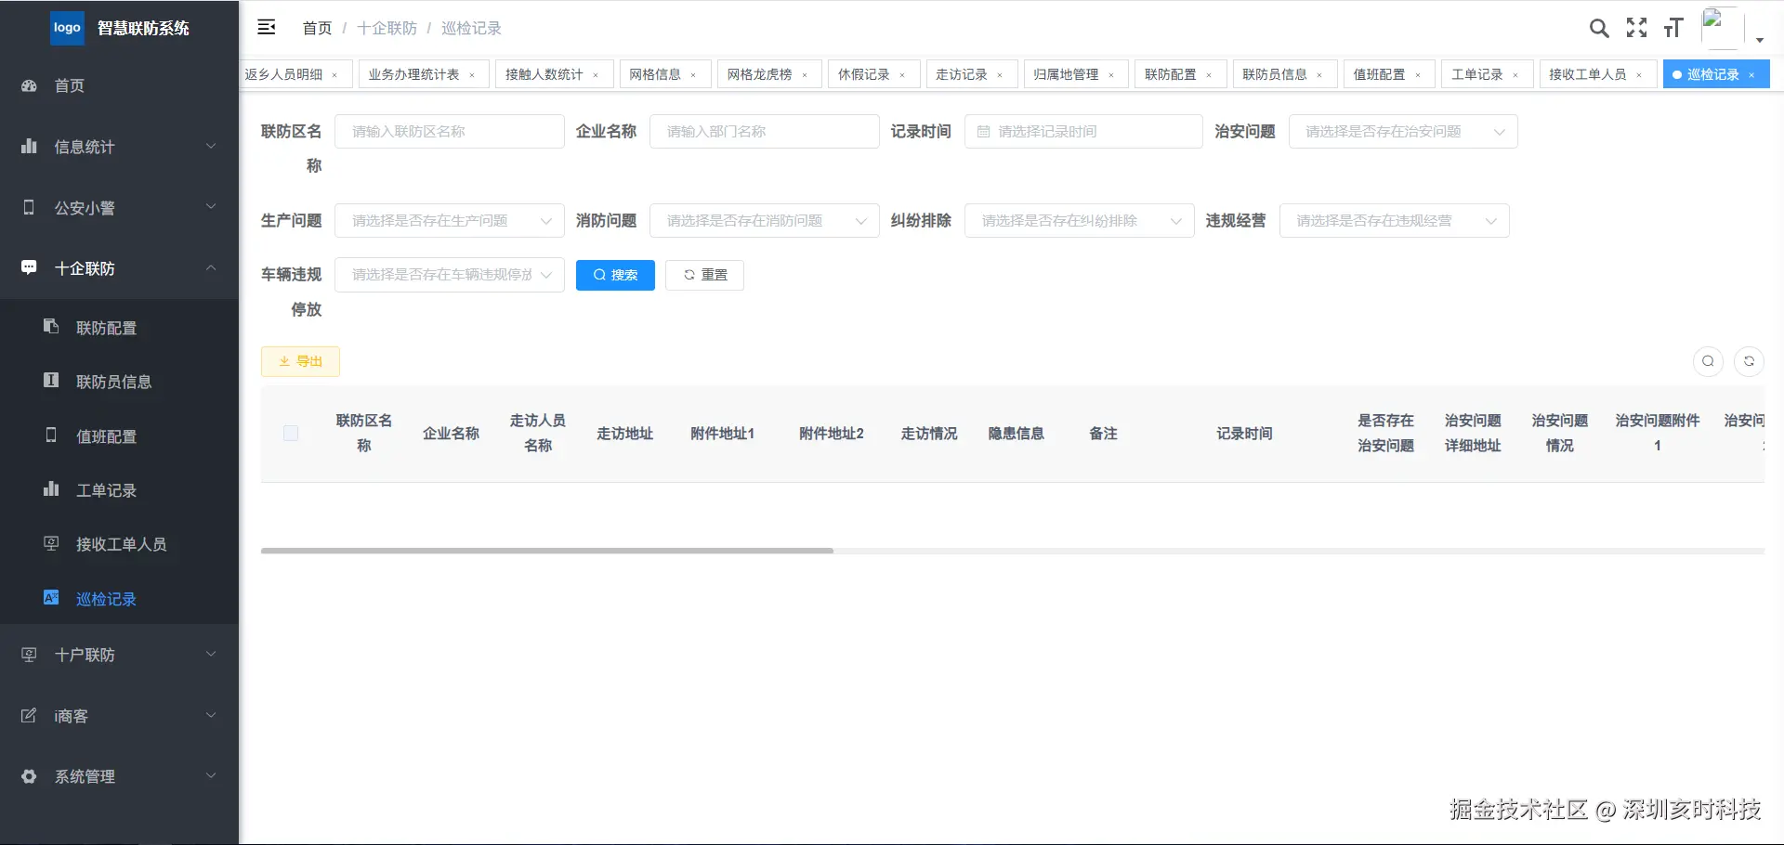This screenshot has width=1784, height=845.
Task: Open 联防员信息 in the sidebar
Action: pos(113,382)
